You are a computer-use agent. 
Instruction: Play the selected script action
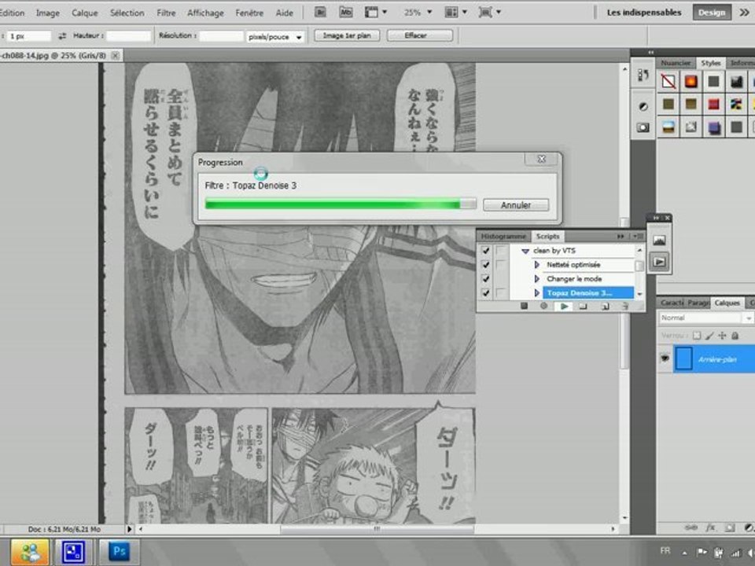click(564, 306)
